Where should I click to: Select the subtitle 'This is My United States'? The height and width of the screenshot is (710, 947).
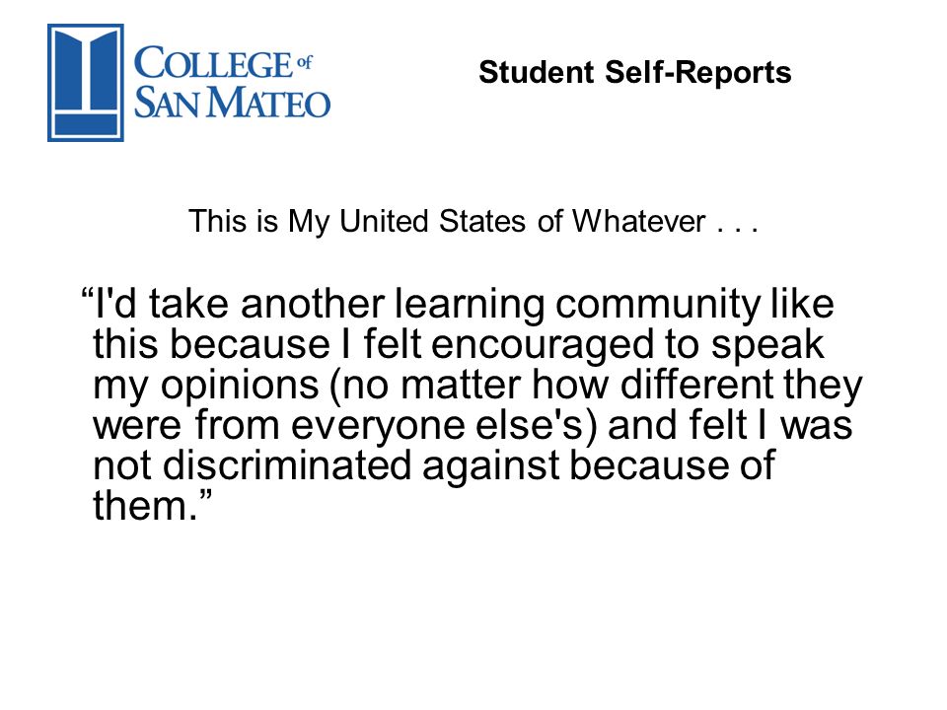tap(357, 221)
